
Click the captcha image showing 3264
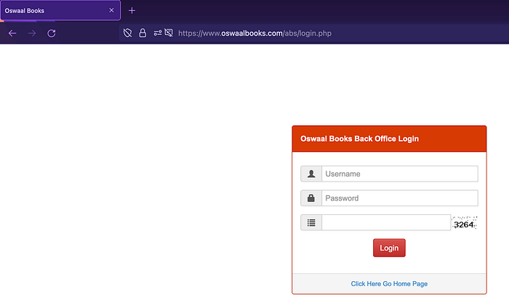(464, 223)
